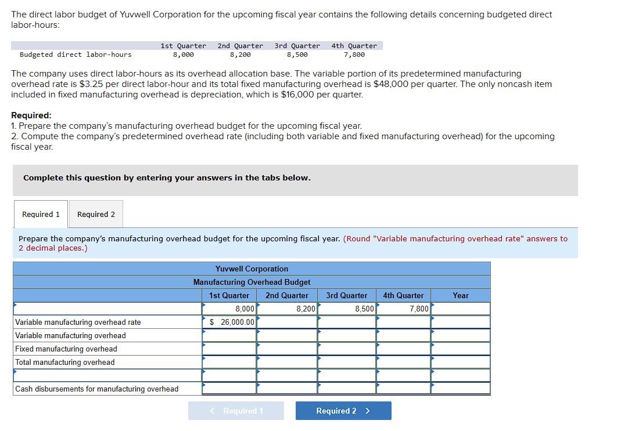Click the 1st Quarter 8,000 labor-hours cell

228,309
